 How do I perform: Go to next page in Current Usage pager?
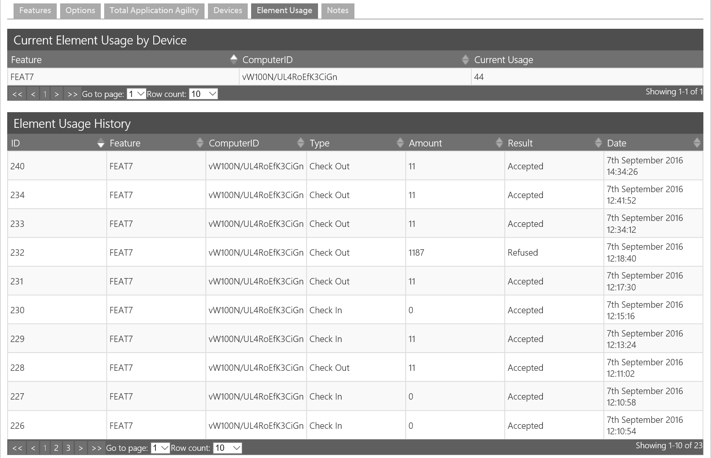[x=57, y=94]
